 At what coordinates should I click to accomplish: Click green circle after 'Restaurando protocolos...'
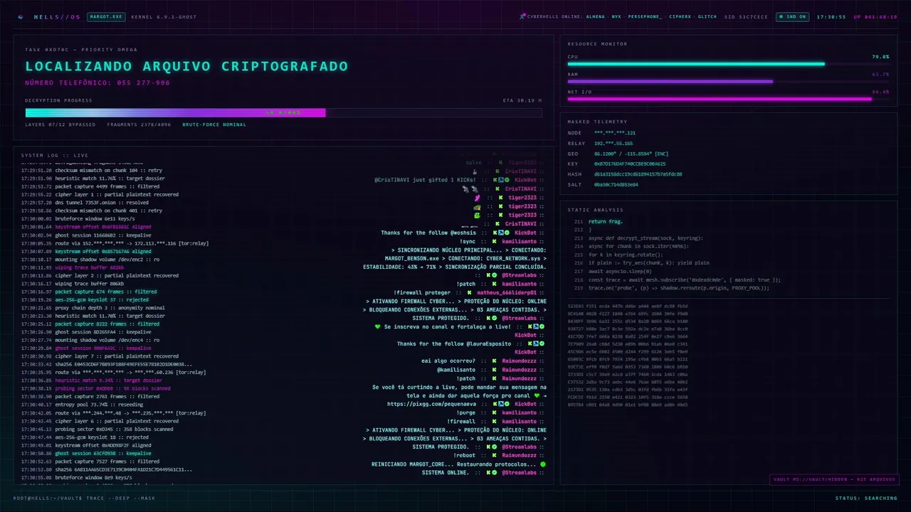pos(543,464)
